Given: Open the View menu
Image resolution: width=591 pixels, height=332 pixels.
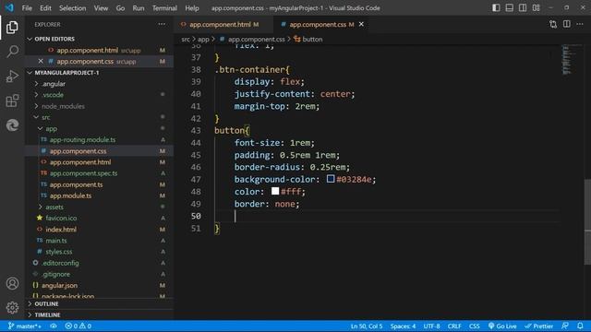Looking at the screenshot, I should (x=101, y=8).
